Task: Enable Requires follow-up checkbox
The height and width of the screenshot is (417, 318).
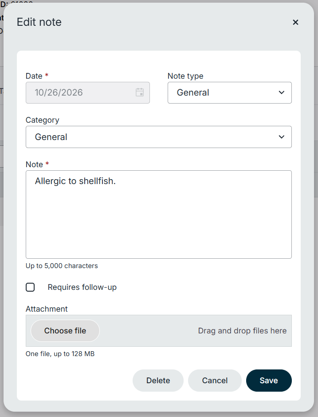Action: point(30,287)
